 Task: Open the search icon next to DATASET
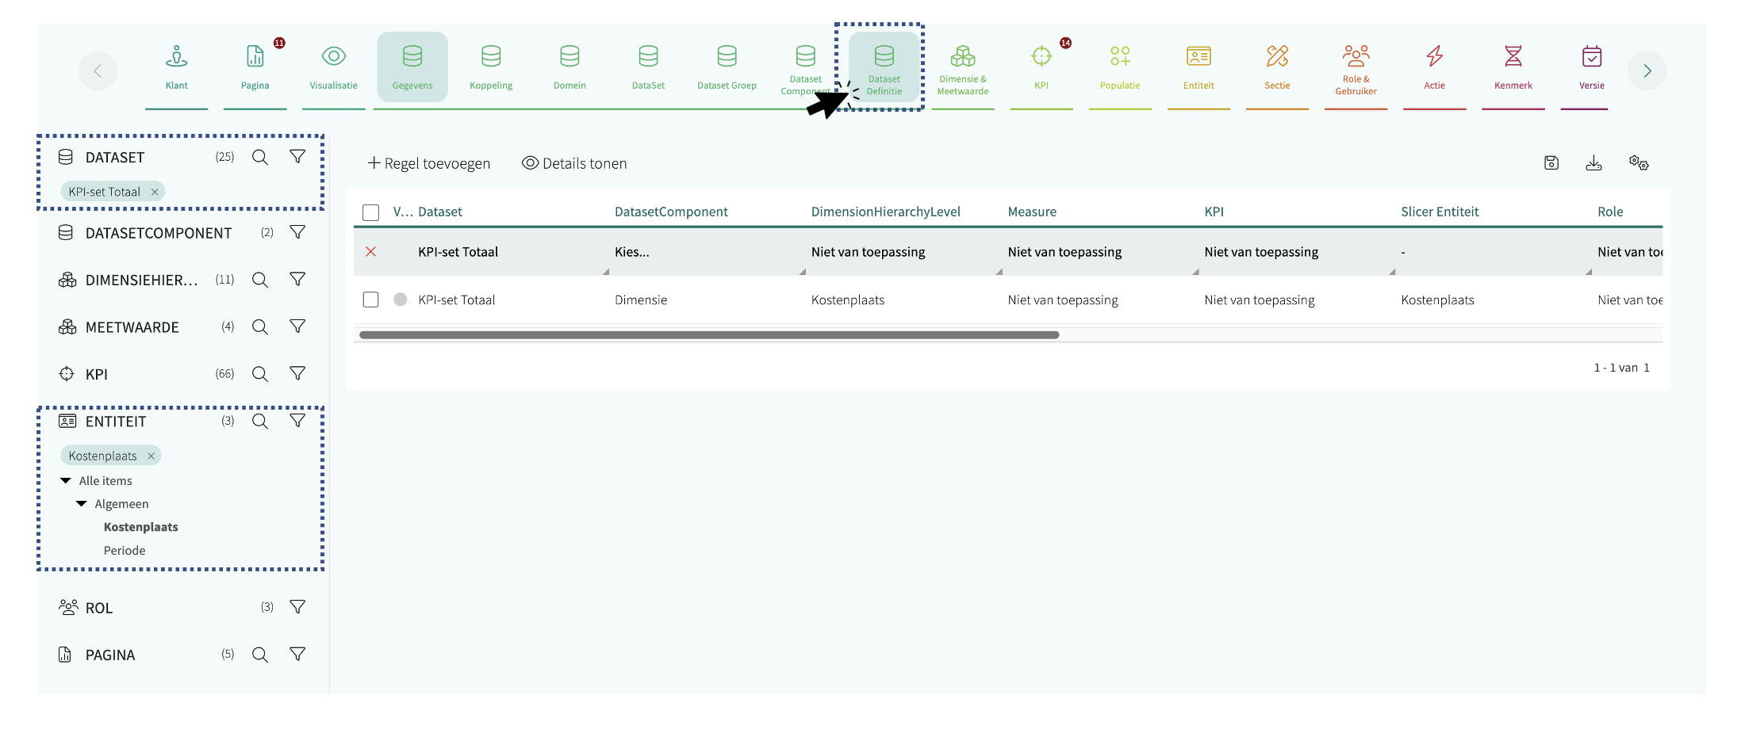click(x=259, y=157)
